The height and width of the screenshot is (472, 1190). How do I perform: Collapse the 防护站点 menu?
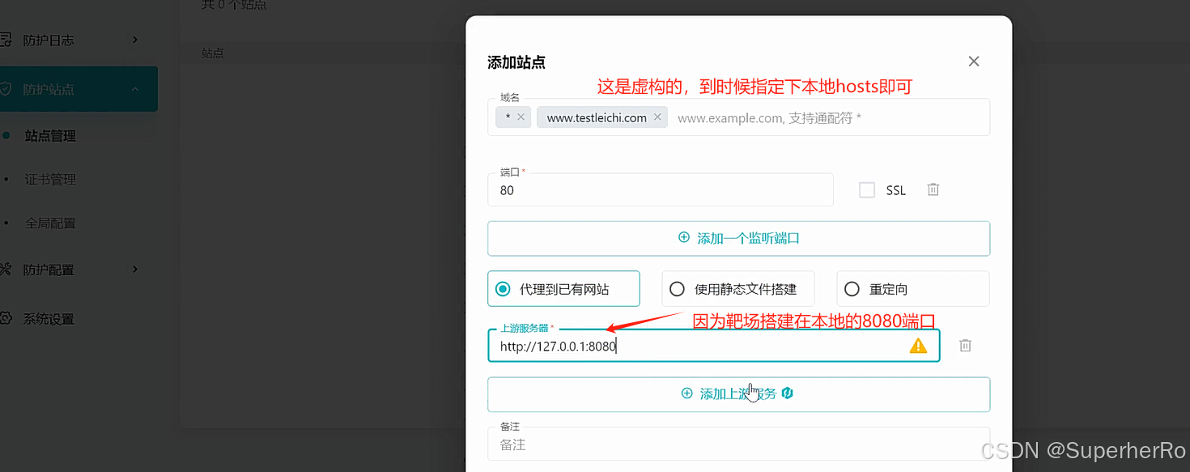pos(135,89)
